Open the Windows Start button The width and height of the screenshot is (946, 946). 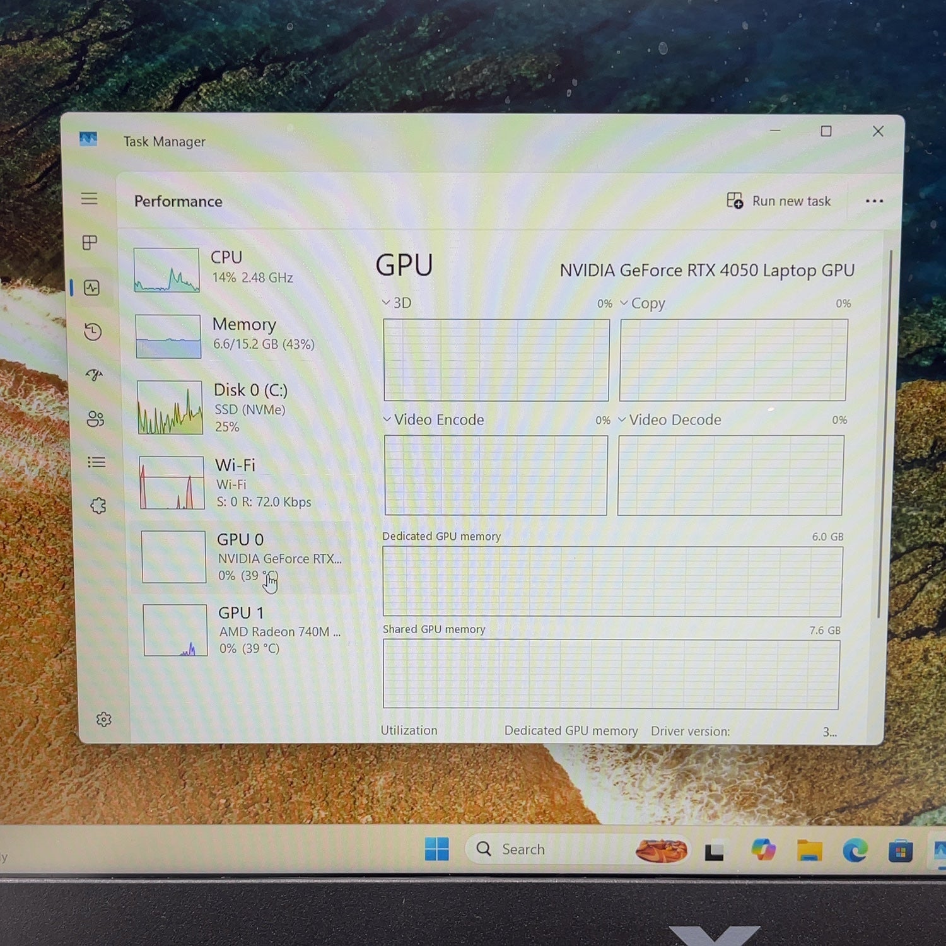(x=437, y=849)
